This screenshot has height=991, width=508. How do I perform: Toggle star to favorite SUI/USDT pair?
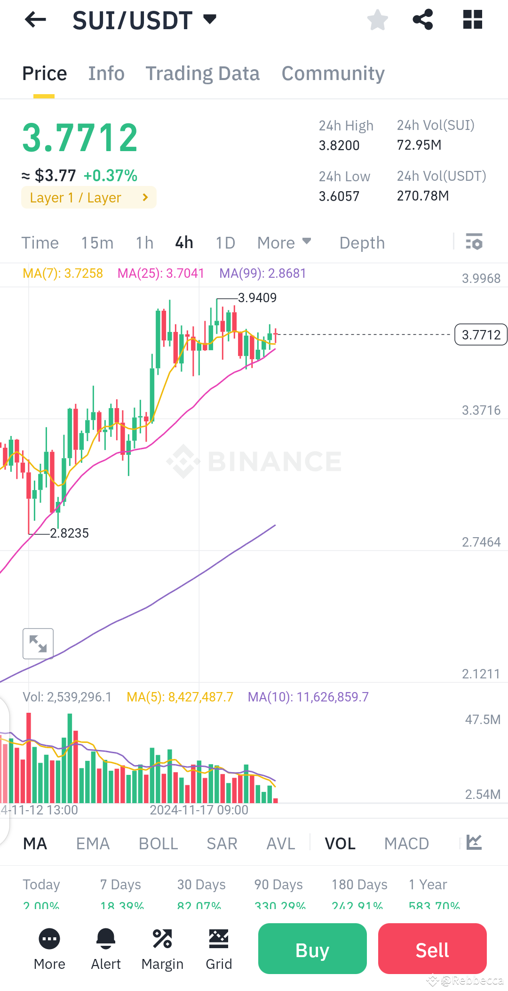pyautogui.click(x=377, y=20)
